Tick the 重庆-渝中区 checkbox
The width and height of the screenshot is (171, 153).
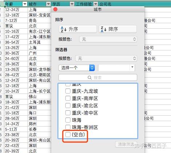click(x=68, y=113)
